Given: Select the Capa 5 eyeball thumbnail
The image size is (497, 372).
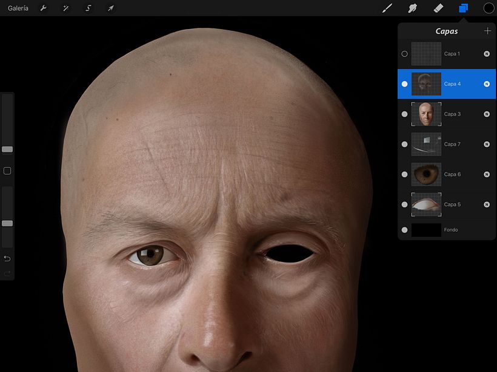Looking at the screenshot, I should (x=426, y=204).
